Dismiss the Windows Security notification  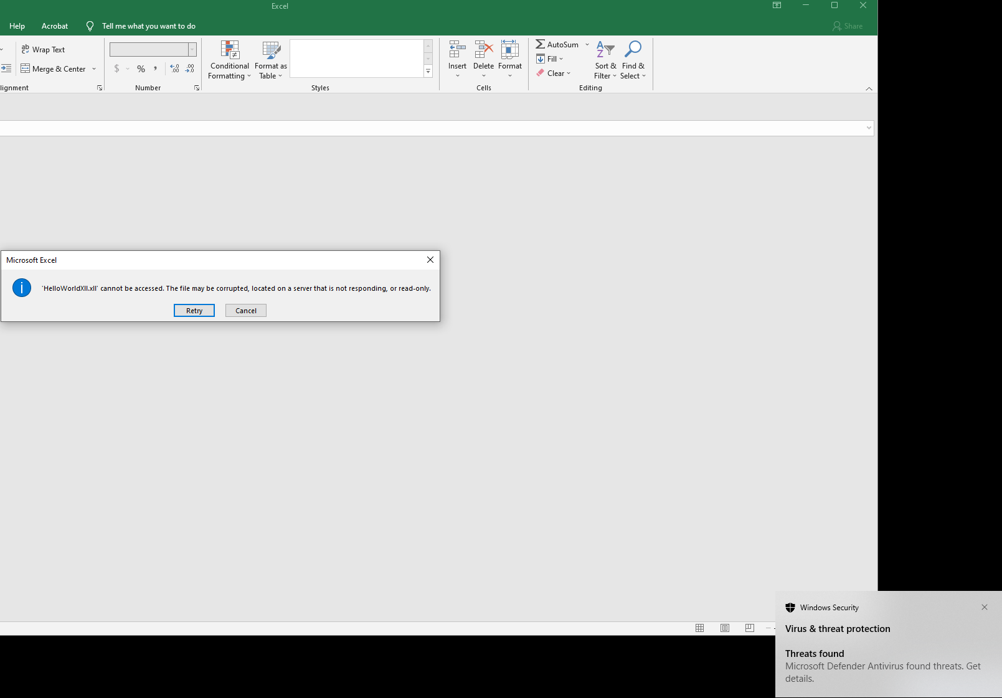click(985, 608)
